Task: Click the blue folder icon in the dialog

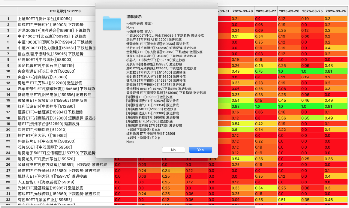Action: point(112,23)
